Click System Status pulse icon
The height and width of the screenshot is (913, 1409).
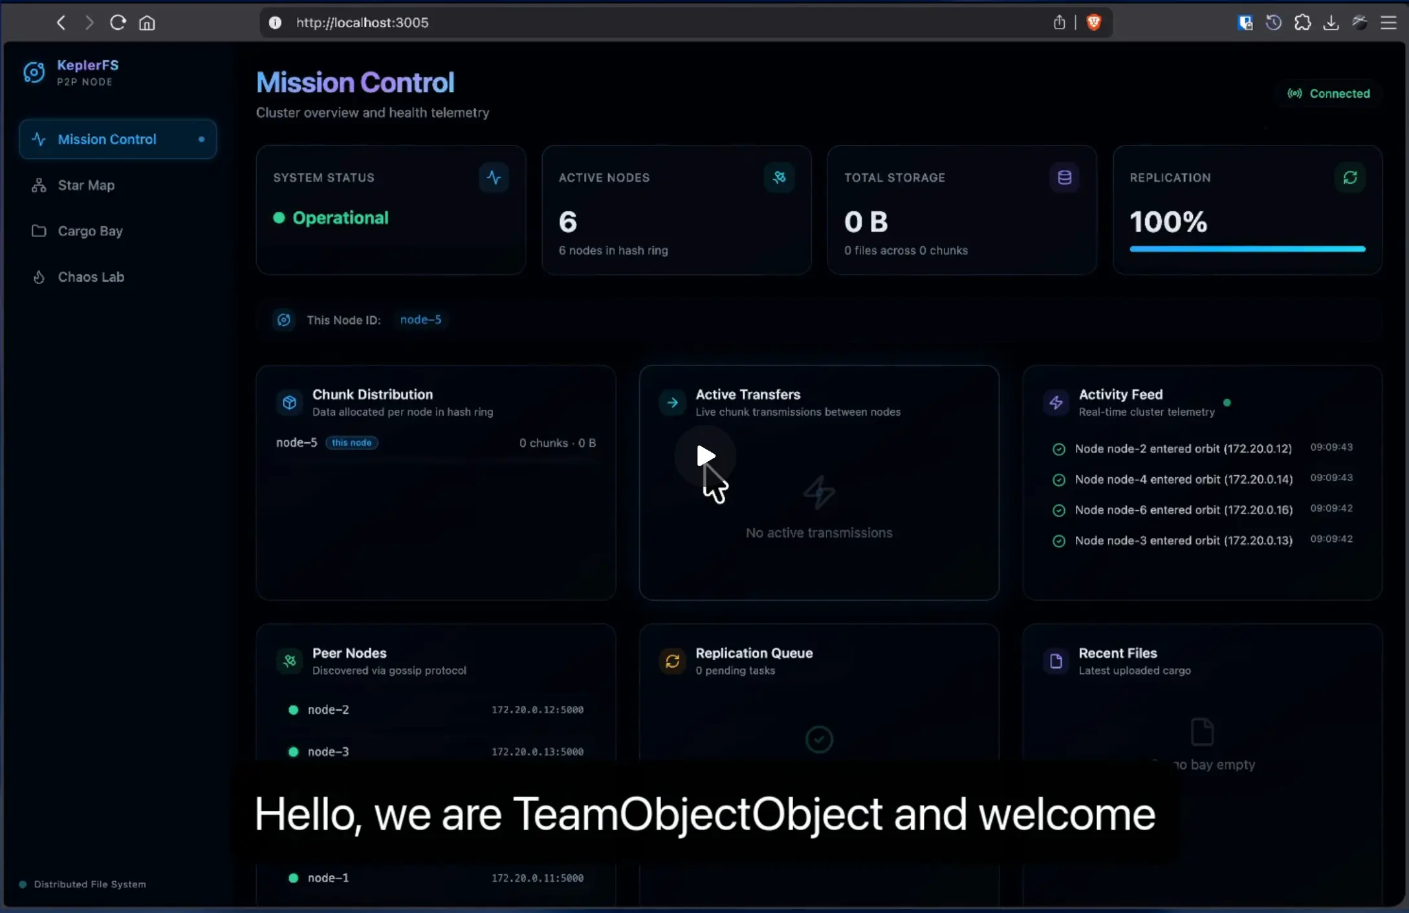coord(494,178)
